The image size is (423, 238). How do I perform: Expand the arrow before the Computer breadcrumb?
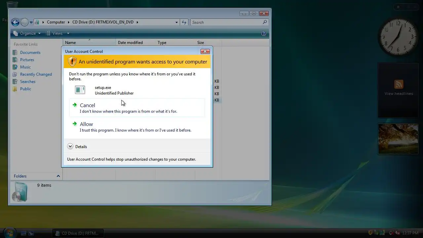point(43,22)
